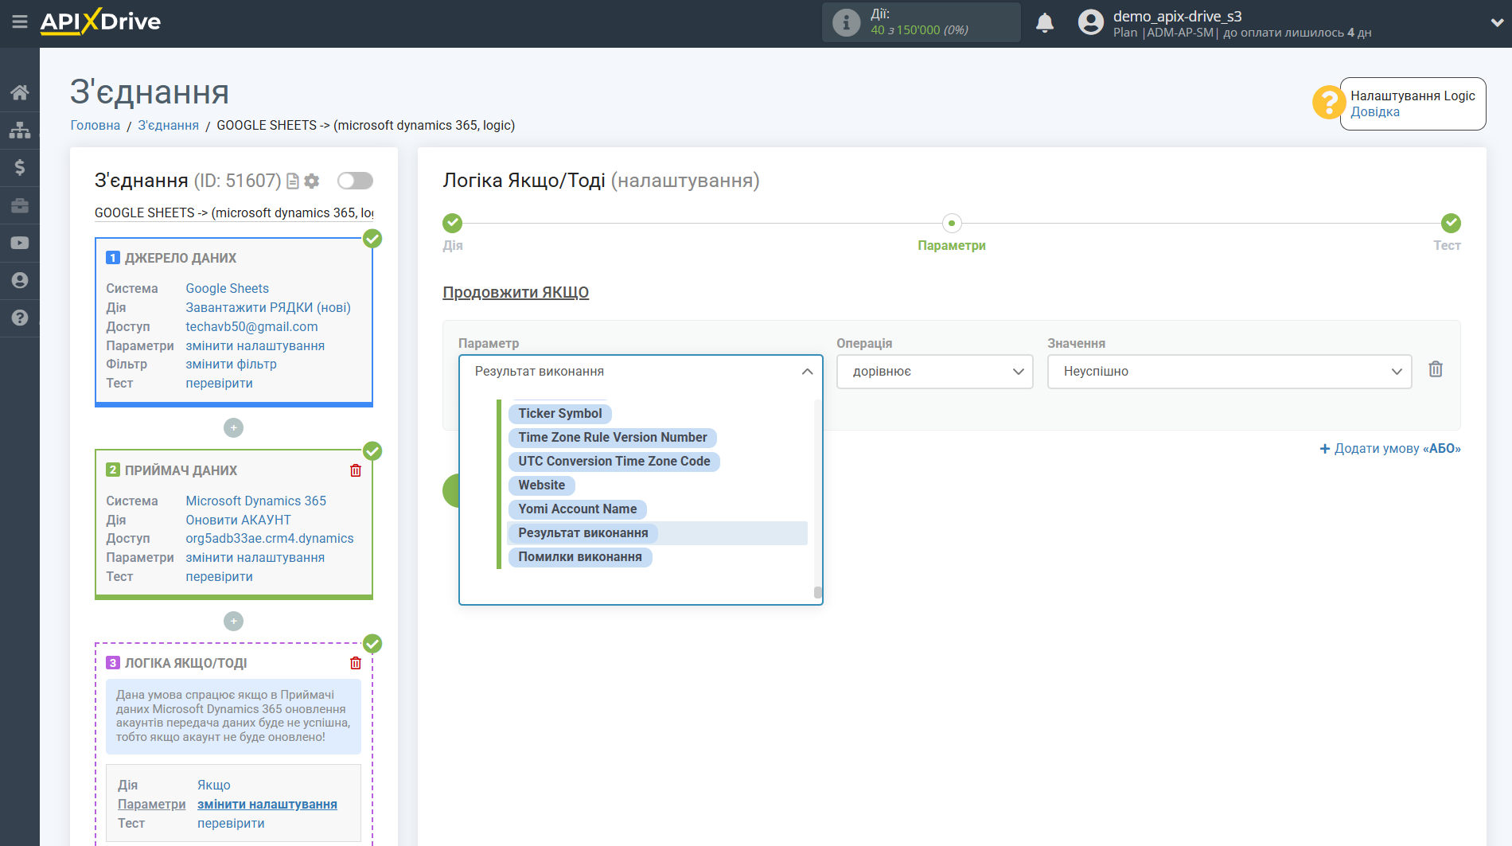Click Додати умову «АБО» link
This screenshot has width=1512, height=846.
click(x=1390, y=449)
